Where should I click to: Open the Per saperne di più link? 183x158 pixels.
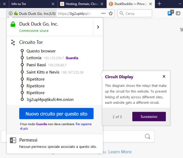click(x=56, y=126)
